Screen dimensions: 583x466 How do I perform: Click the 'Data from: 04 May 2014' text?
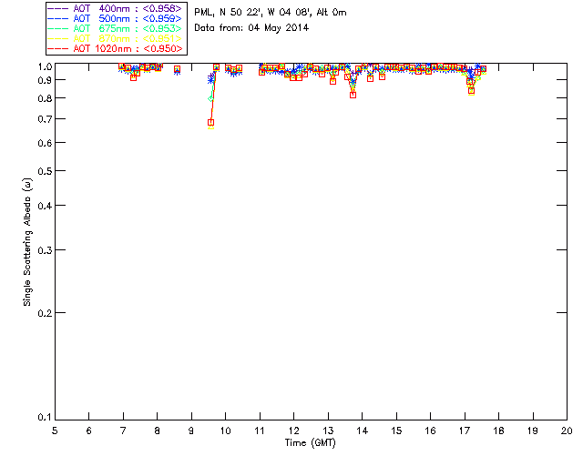tap(251, 28)
